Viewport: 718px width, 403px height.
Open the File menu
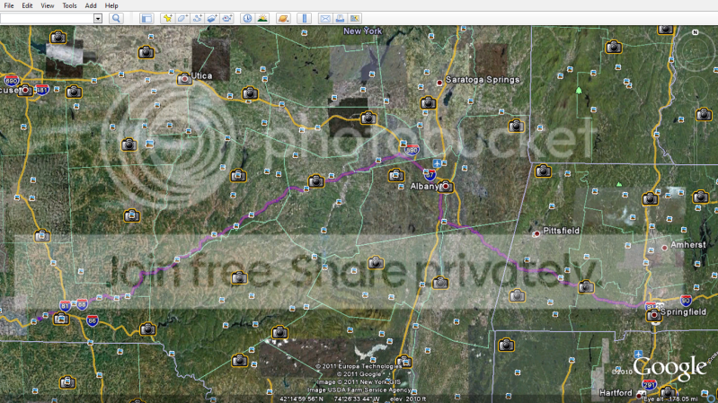pyautogui.click(x=9, y=5)
